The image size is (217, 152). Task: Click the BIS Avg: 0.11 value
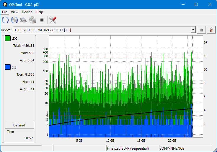27,89
